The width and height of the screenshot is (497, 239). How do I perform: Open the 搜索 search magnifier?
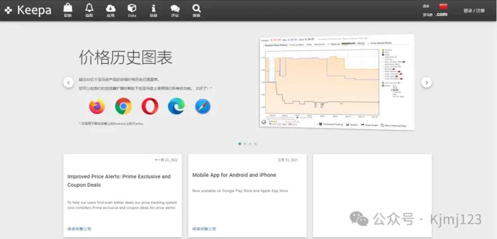(x=197, y=10)
